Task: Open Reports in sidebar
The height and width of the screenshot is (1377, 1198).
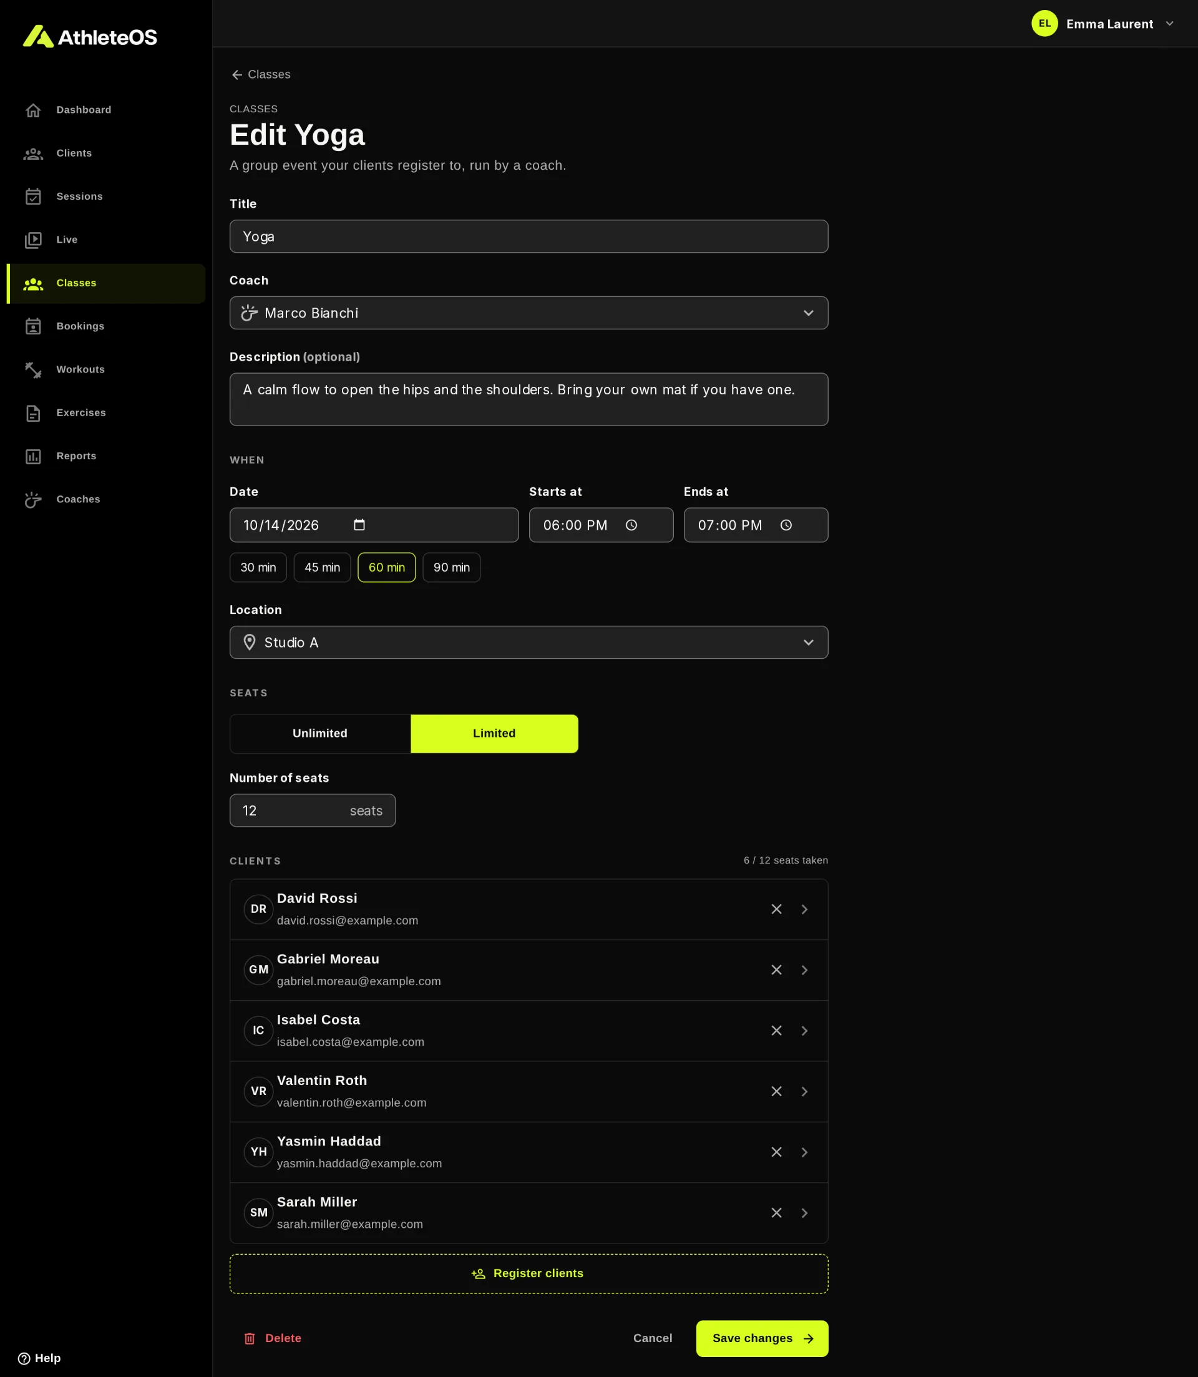Action: [x=105, y=456]
